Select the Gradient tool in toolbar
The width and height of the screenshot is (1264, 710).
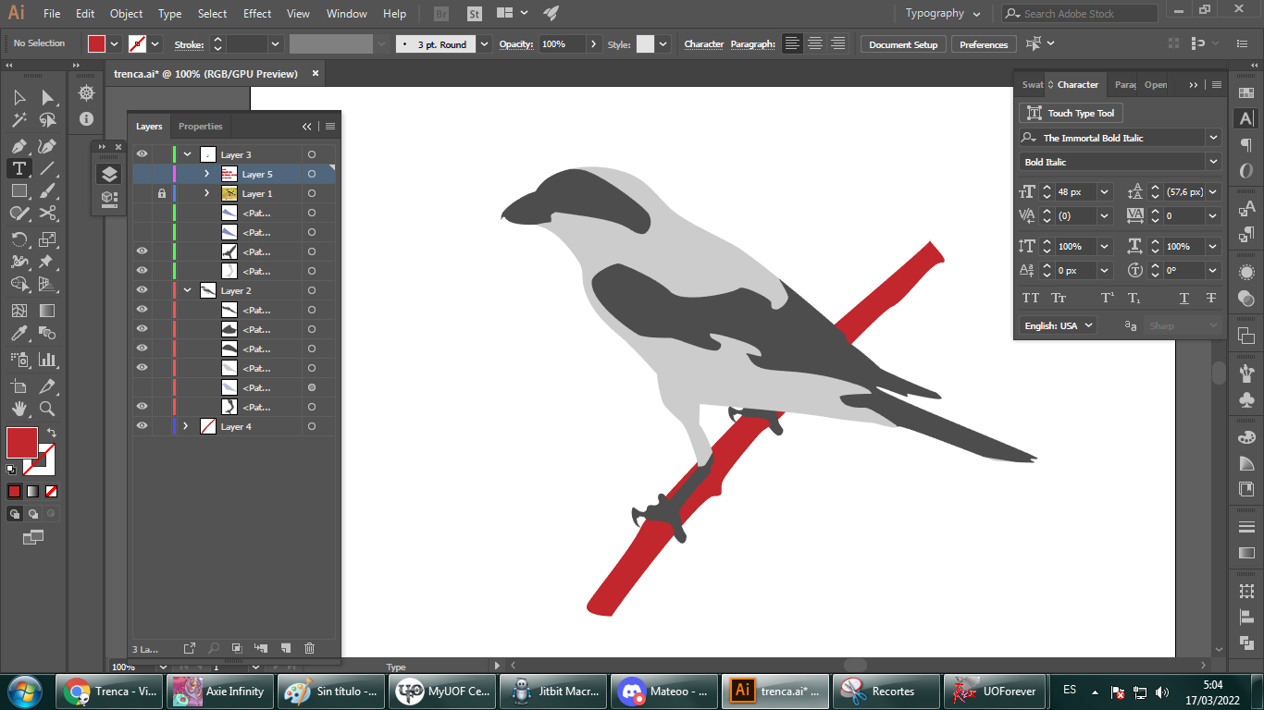(x=47, y=311)
